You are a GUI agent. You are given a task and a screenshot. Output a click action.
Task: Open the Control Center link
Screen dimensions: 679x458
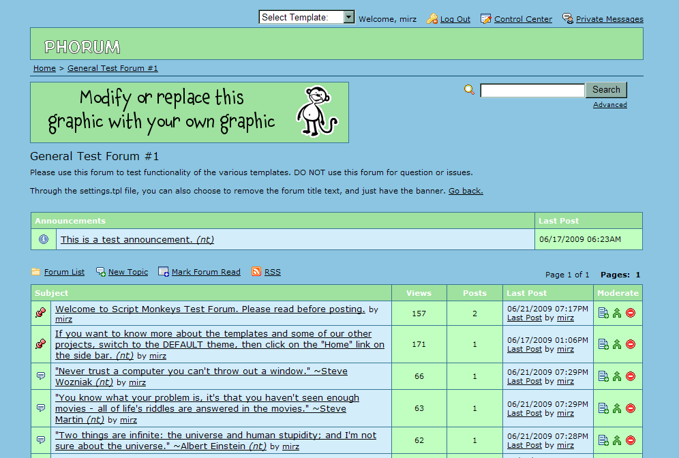pyautogui.click(x=523, y=19)
